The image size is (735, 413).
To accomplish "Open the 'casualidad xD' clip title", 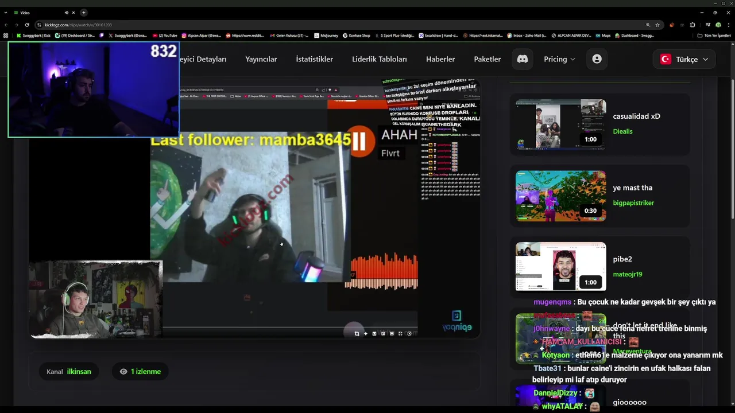I will pyautogui.click(x=636, y=116).
